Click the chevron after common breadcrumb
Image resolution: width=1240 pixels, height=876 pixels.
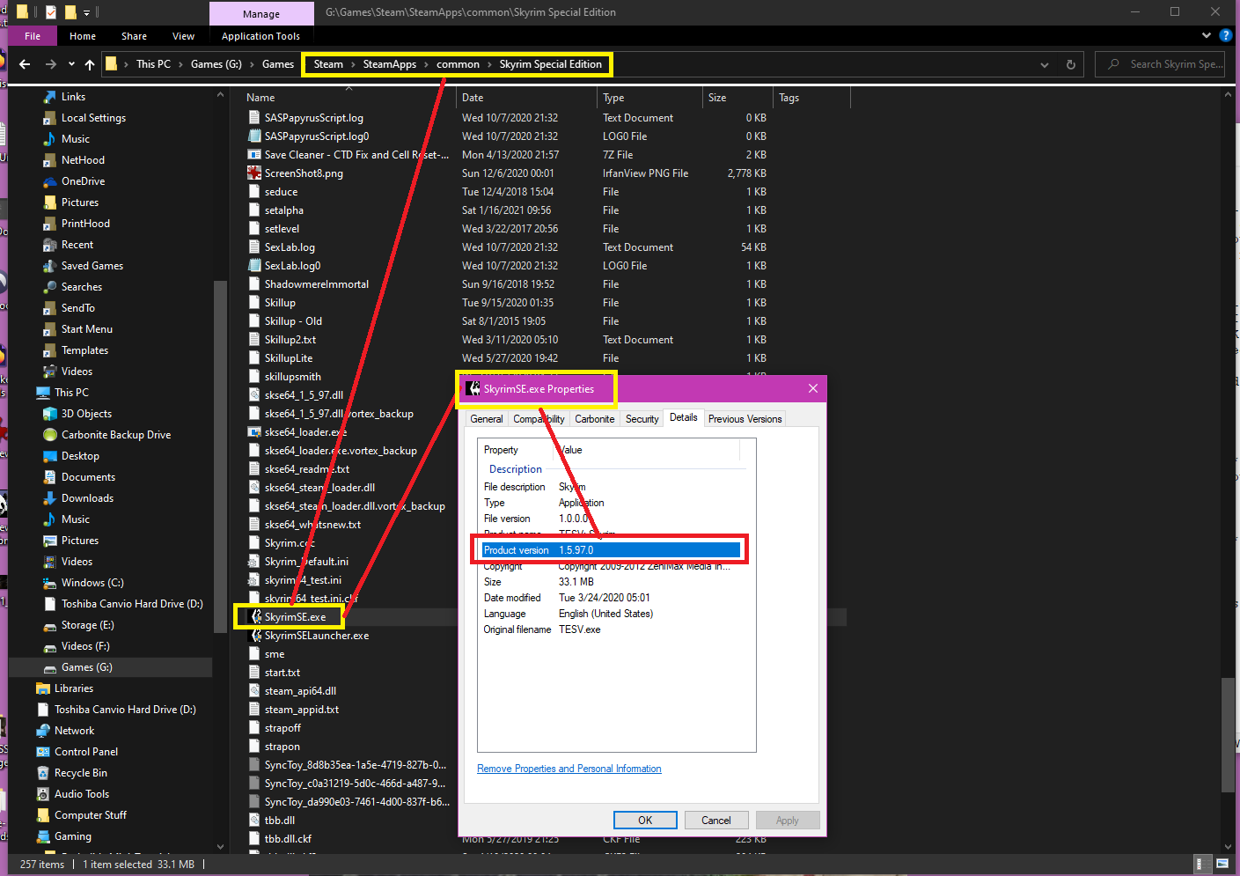tap(490, 64)
